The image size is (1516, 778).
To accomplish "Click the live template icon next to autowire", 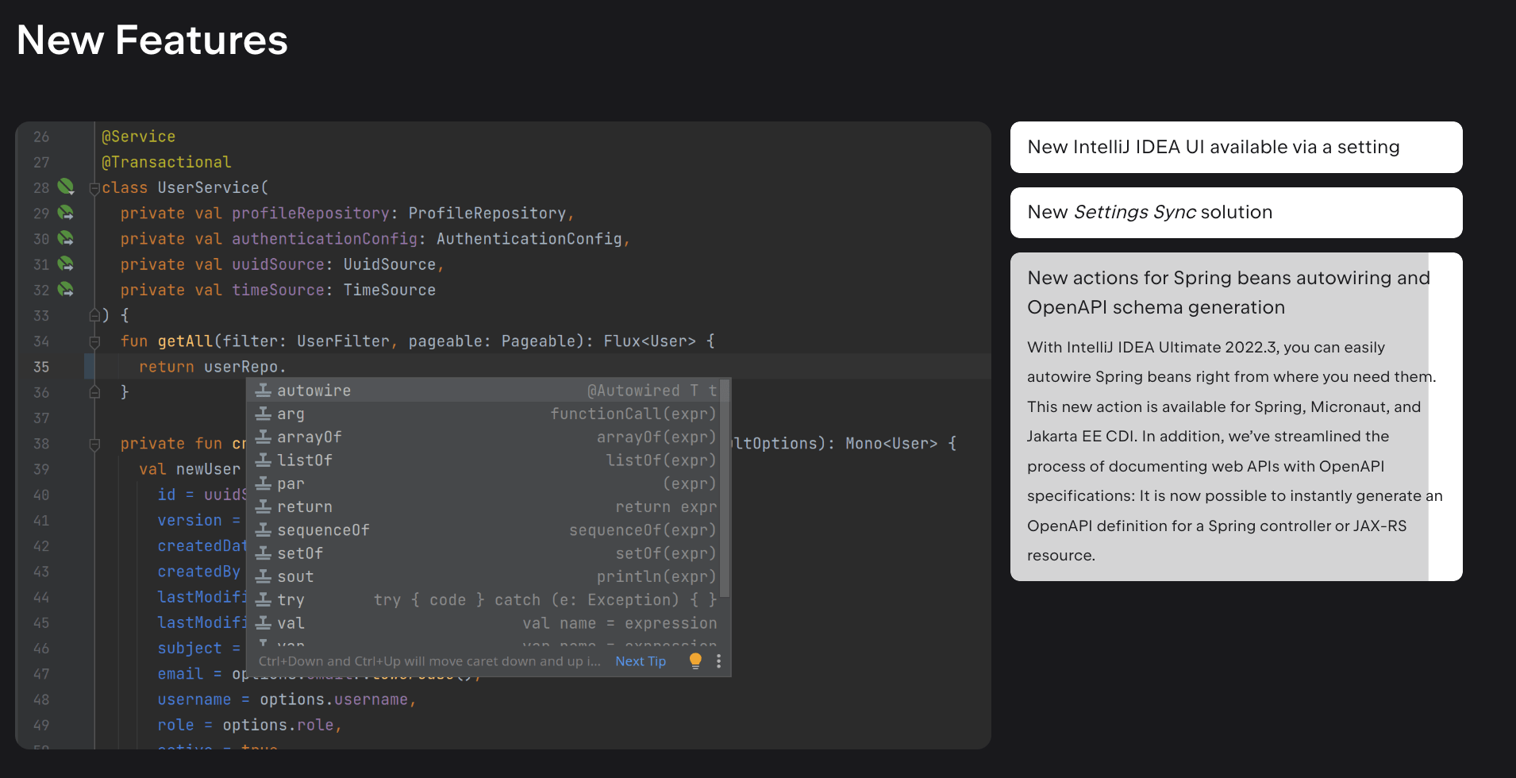I will pyautogui.click(x=262, y=390).
